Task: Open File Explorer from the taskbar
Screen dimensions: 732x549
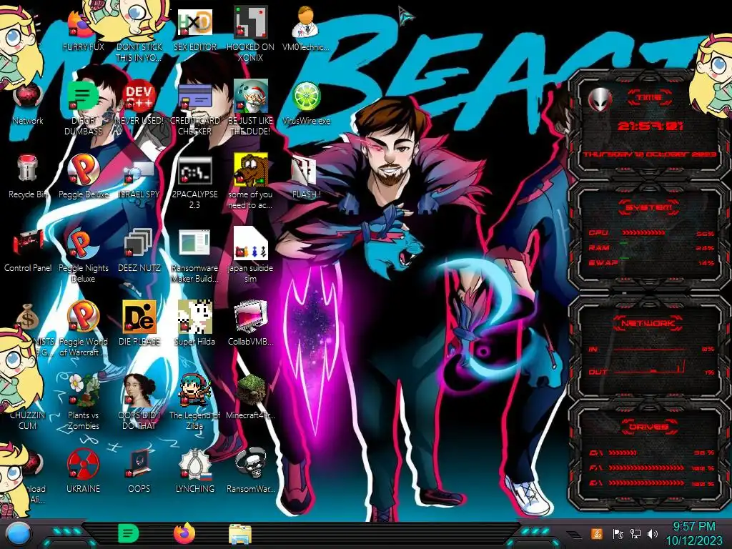Action: click(240, 534)
